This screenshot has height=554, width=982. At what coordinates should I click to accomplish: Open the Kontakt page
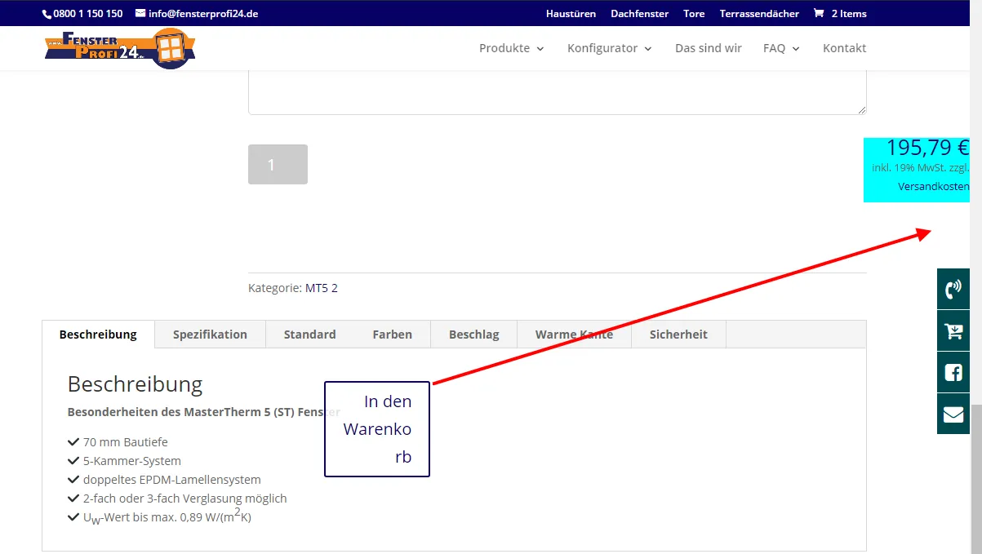pyautogui.click(x=844, y=48)
